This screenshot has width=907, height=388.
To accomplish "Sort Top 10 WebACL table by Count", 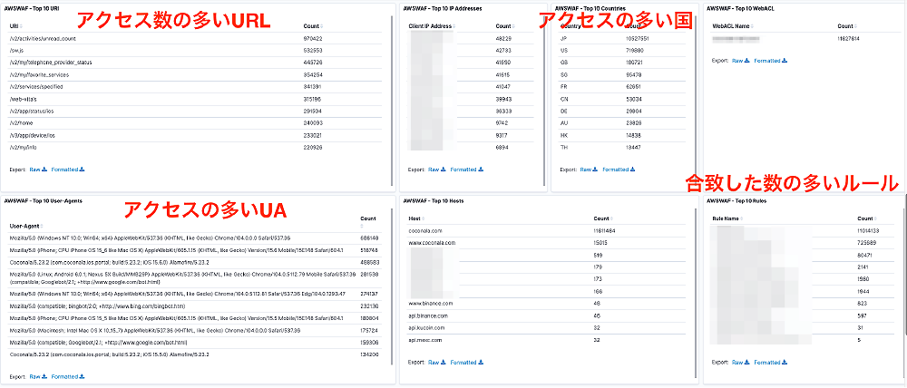I will click(x=847, y=26).
